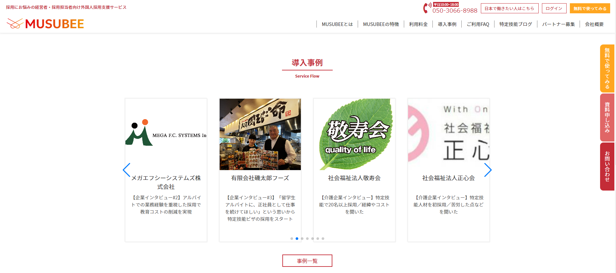Image resolution: width=616 pixels, height=273 pixels.
Task: Click the 導入事例 section heading
Action: (307, 63)
